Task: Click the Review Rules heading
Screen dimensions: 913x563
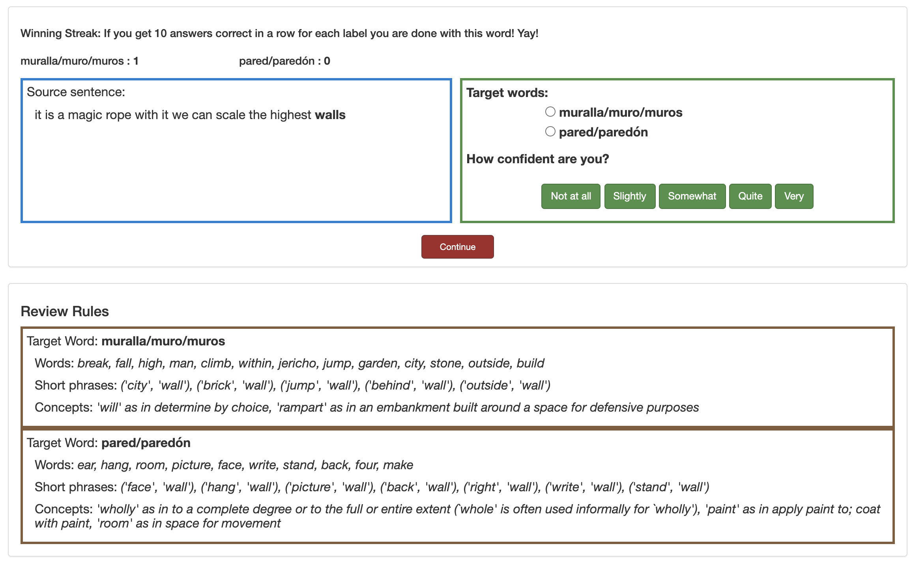Action: pos(65,311)
